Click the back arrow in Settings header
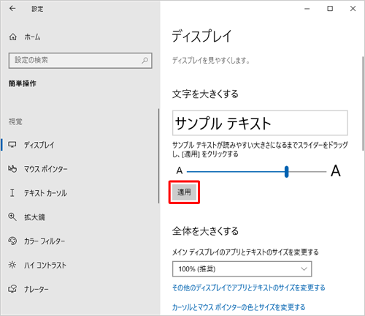Viewport: 365px width, 316px height. point(12,9)
